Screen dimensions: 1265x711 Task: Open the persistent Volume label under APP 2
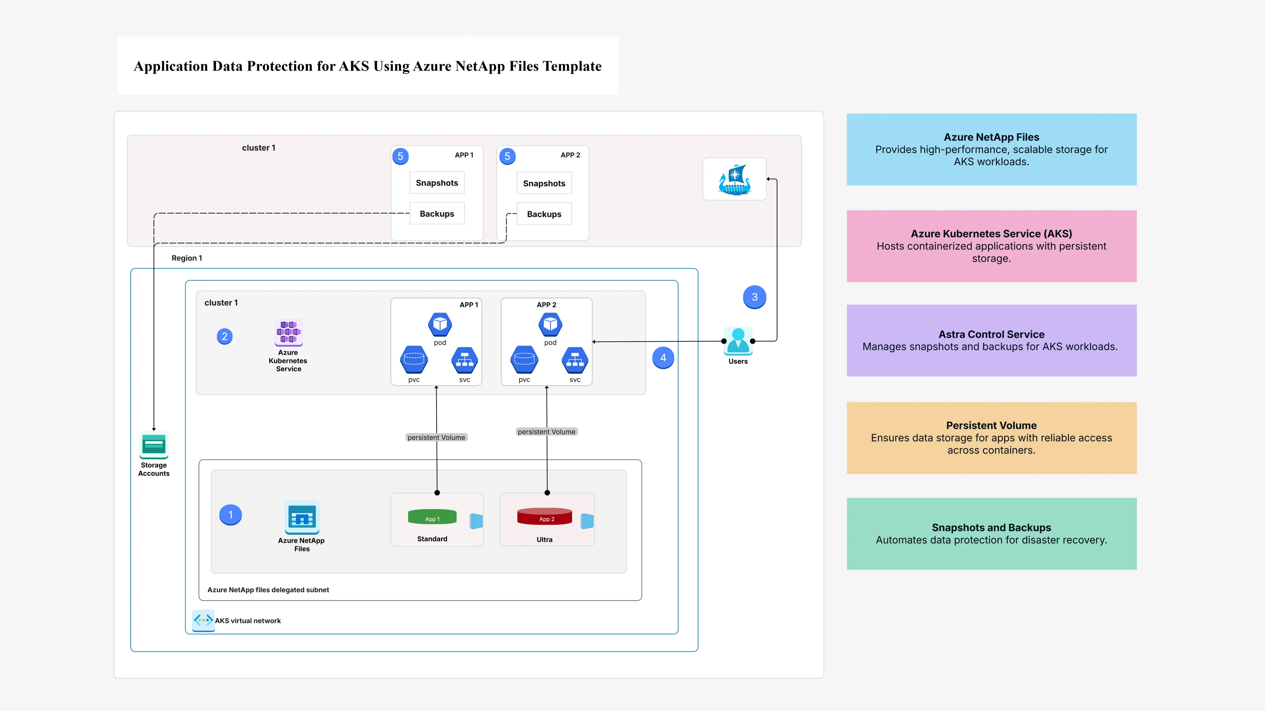(x=546, y=432)
